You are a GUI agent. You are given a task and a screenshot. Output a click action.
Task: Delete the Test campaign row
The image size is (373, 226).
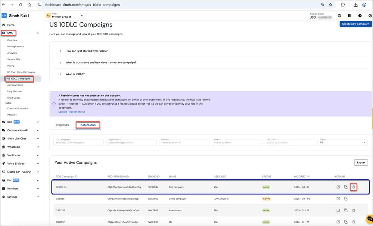click(x=353, y=187)
